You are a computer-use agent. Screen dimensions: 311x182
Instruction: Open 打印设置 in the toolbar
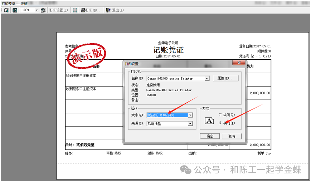pyautogui.click(x=58, y=10)
